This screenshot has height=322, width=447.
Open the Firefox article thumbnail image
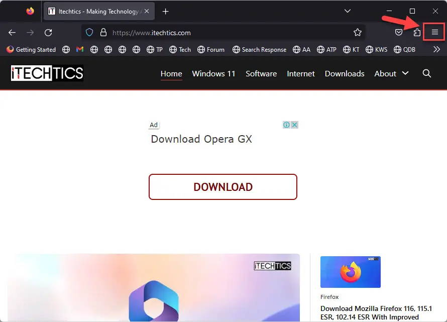[x=351, y=272]
